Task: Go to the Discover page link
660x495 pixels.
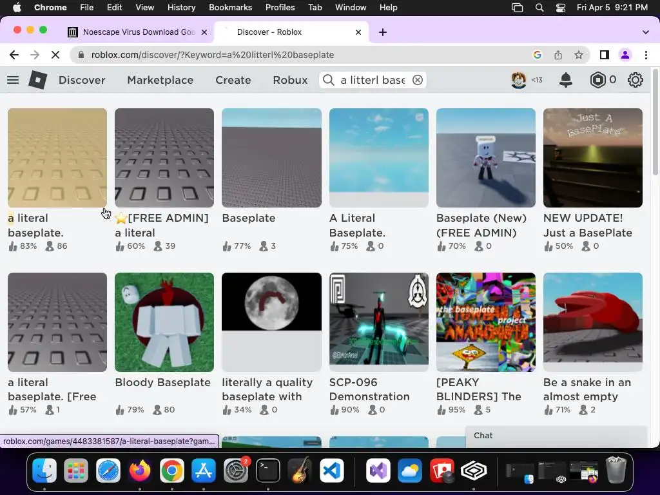Action: point(82,80)
